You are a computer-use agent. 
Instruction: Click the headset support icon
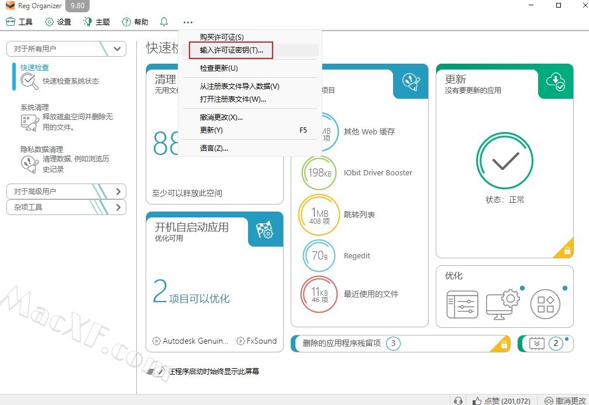pos(458,400)
